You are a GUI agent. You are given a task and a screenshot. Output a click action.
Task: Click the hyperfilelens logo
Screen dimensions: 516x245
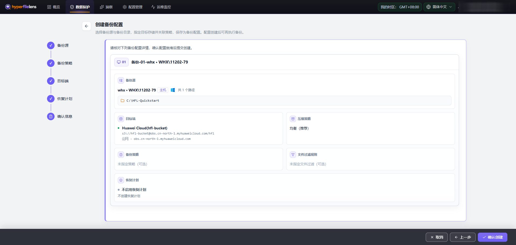tap(21, 7)
